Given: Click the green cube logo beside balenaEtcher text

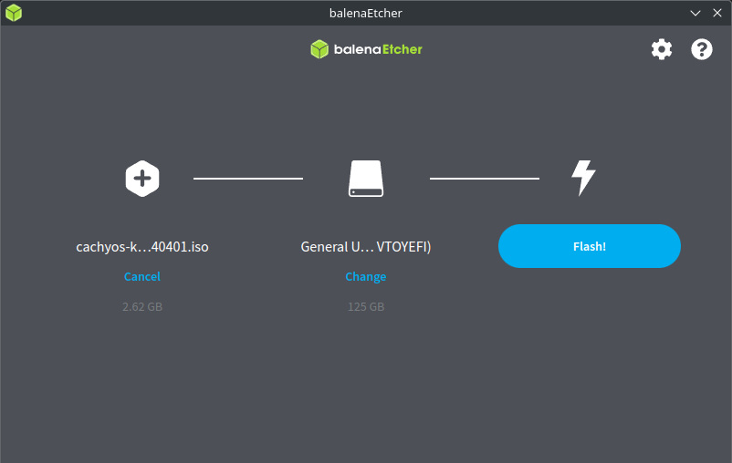Looking at the screenshot, I should [x=319, y=49].
